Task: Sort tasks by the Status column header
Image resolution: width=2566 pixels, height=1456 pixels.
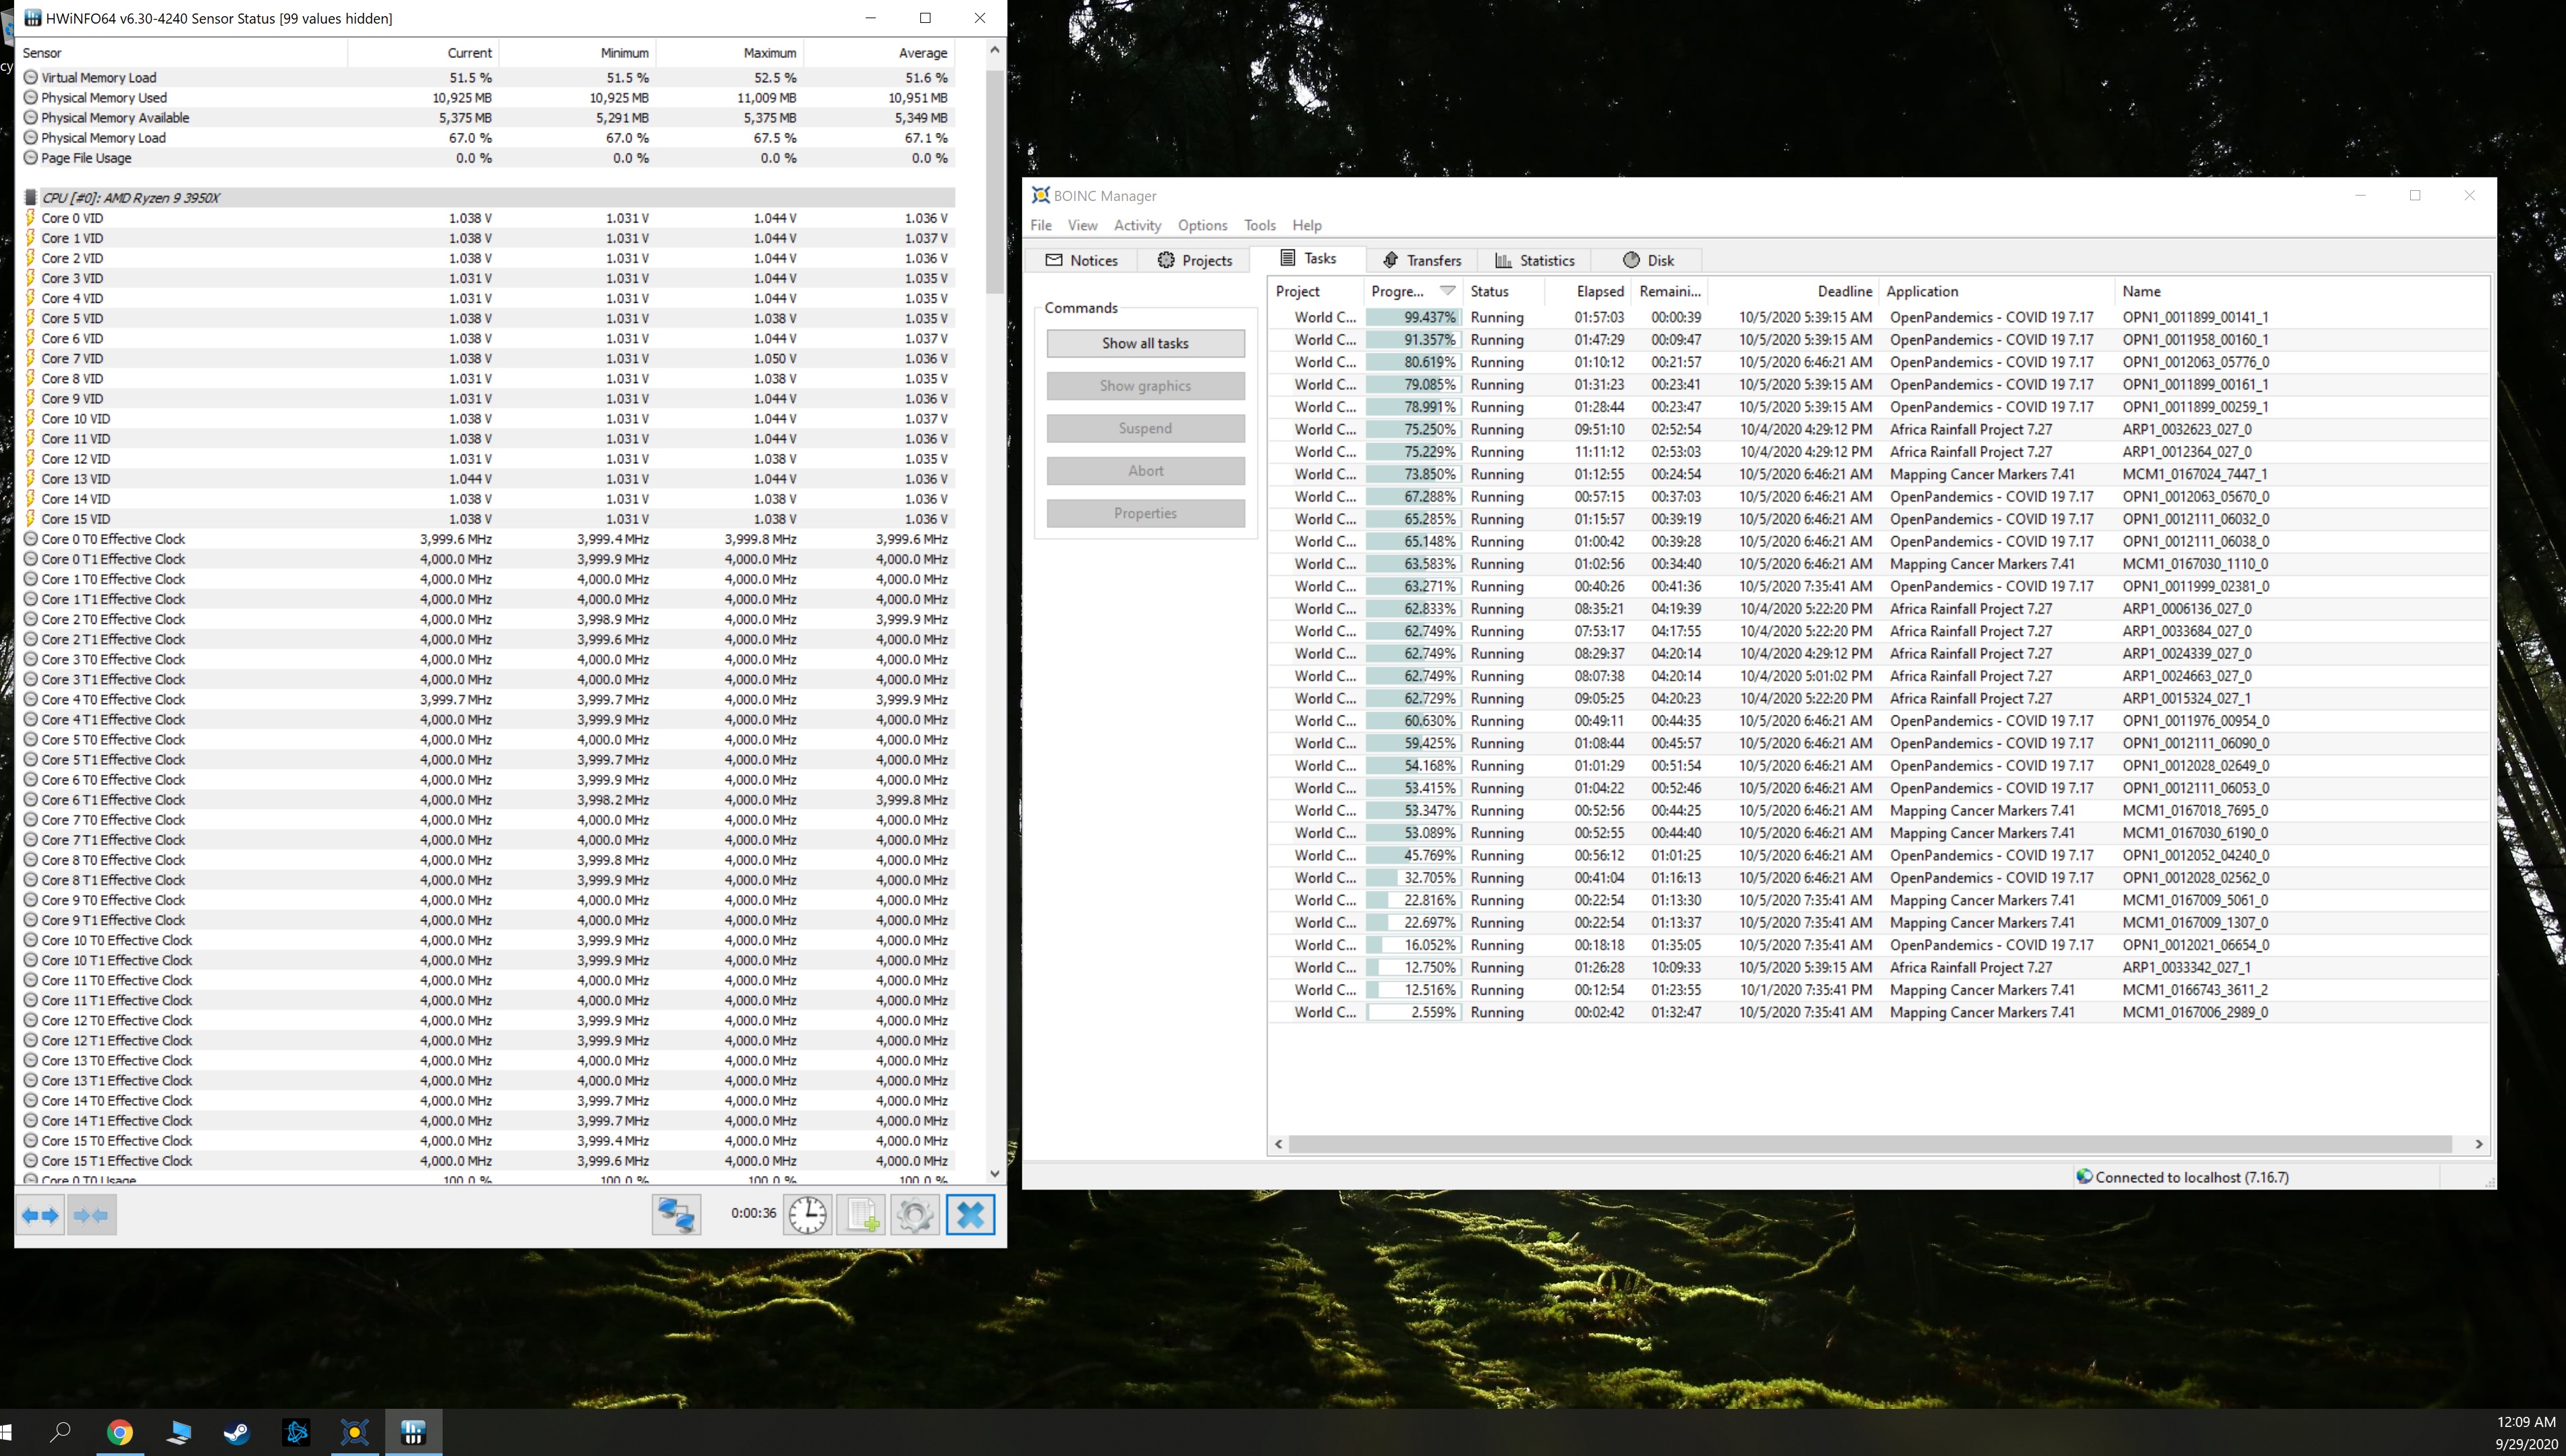Action: [x=1503, y=291]
